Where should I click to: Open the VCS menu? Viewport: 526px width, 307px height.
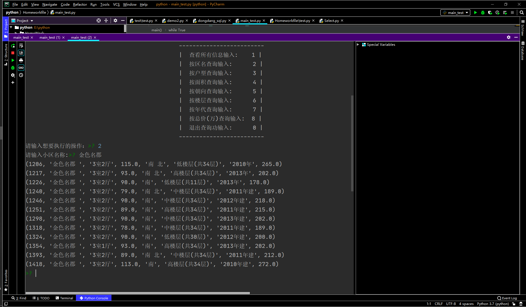116,4
